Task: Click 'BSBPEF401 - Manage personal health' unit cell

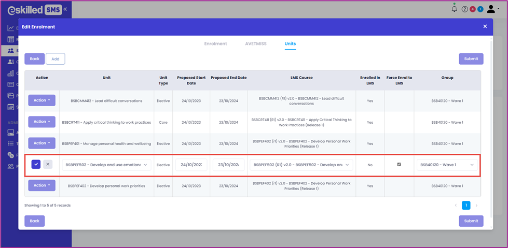Action: [106, 143]
